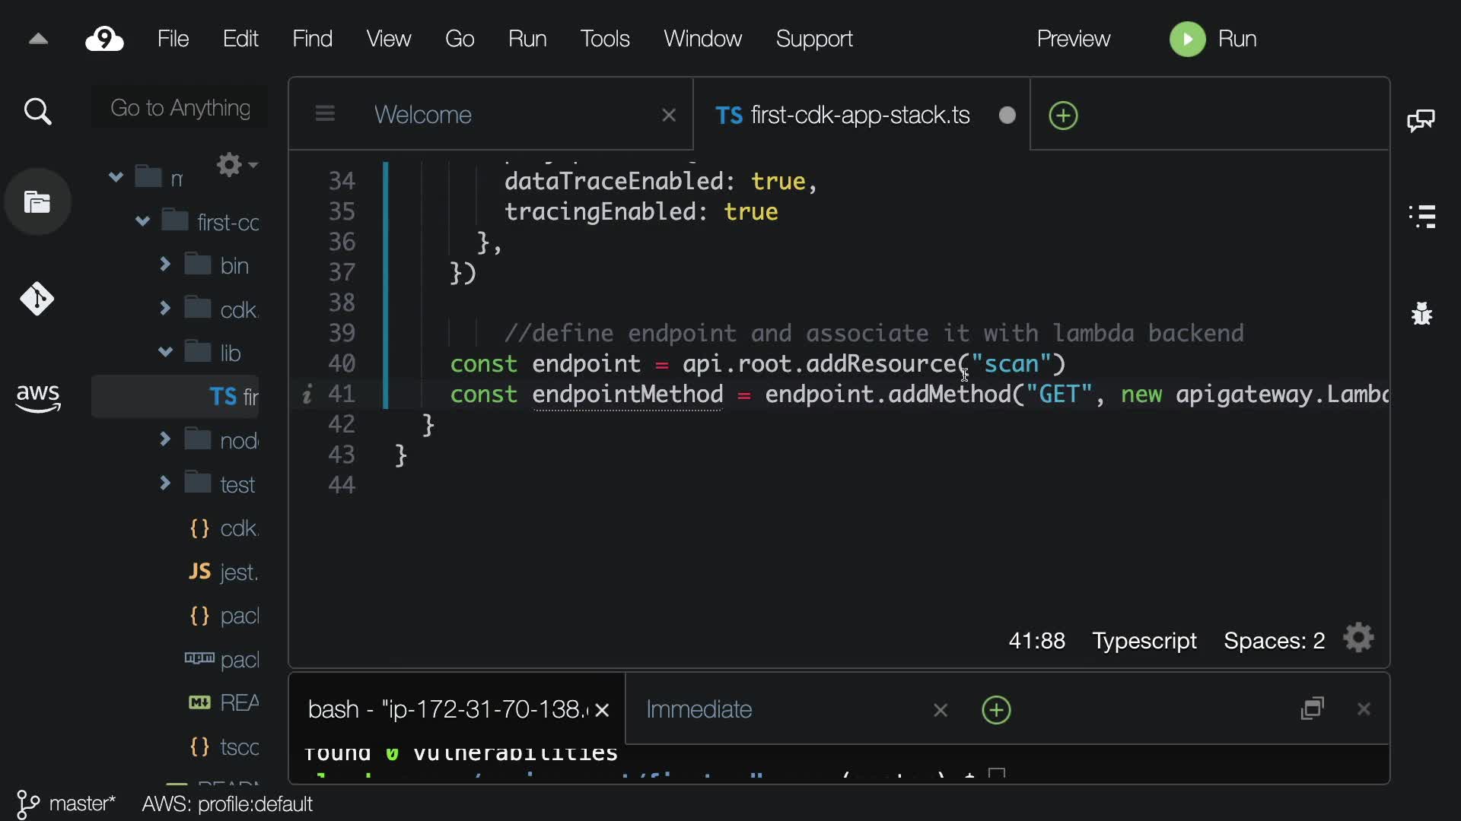1461x821 pixels.
Task: Open the Source Control git panel
Action: [37, 299]
